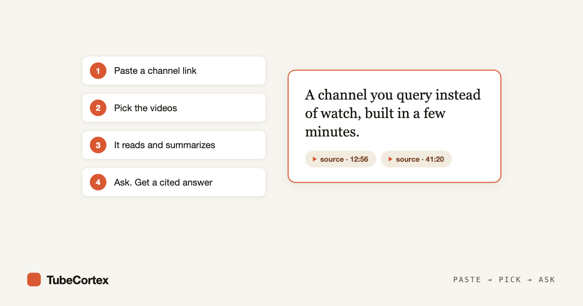The width and height of the screenshot is (583, 306).
Task: Click the play triangle in source 41:20 chip
Action: [x=391, y=159]
